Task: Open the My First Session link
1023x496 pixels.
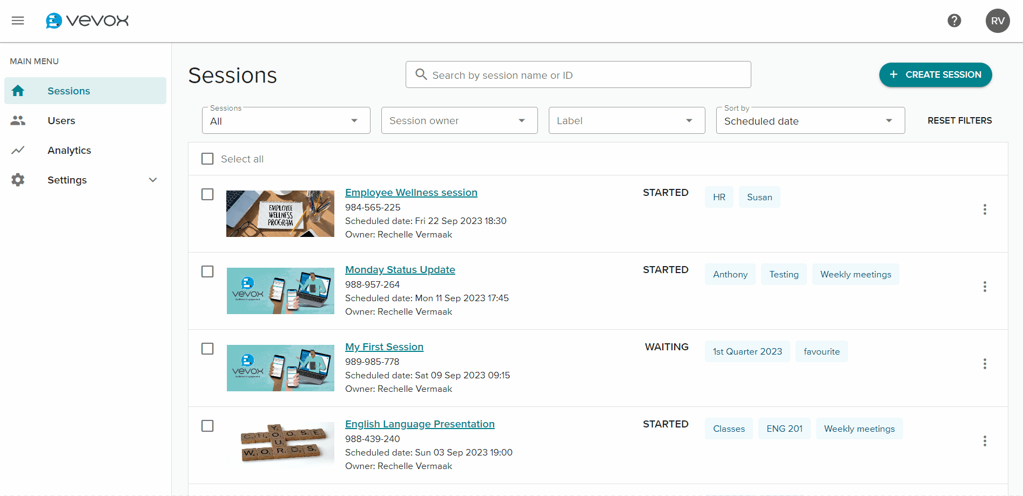Action: [x=384, y=347]
